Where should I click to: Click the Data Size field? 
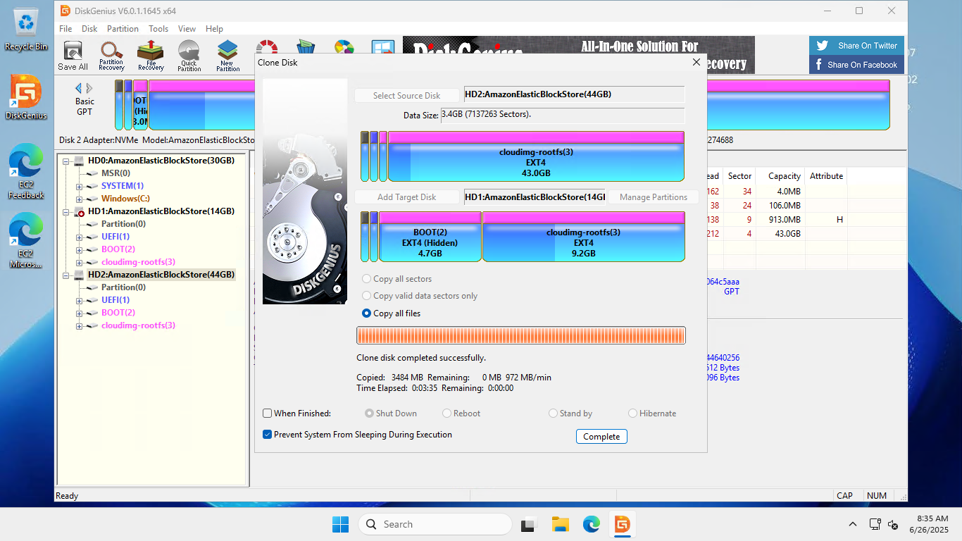[x=562, y=115]
